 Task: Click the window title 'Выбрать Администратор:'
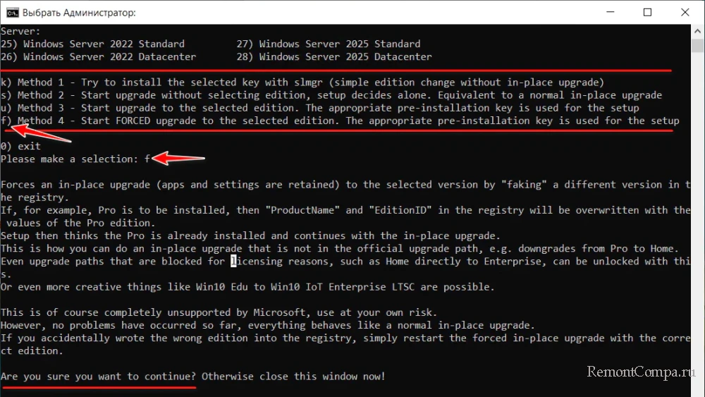pyautogui.click(x=80, y=13)
